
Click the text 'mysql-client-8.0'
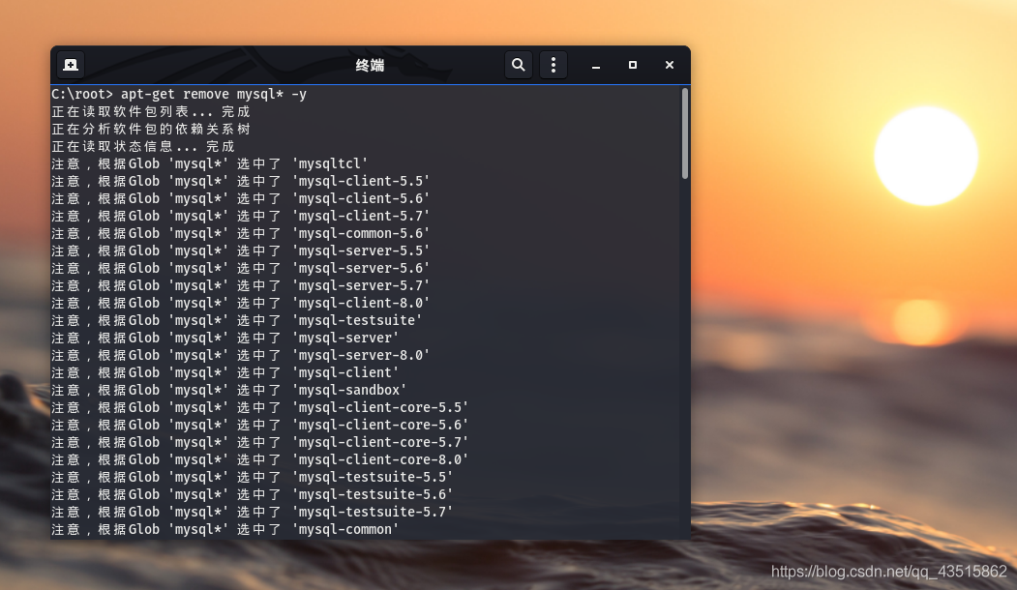pos(361,304)
